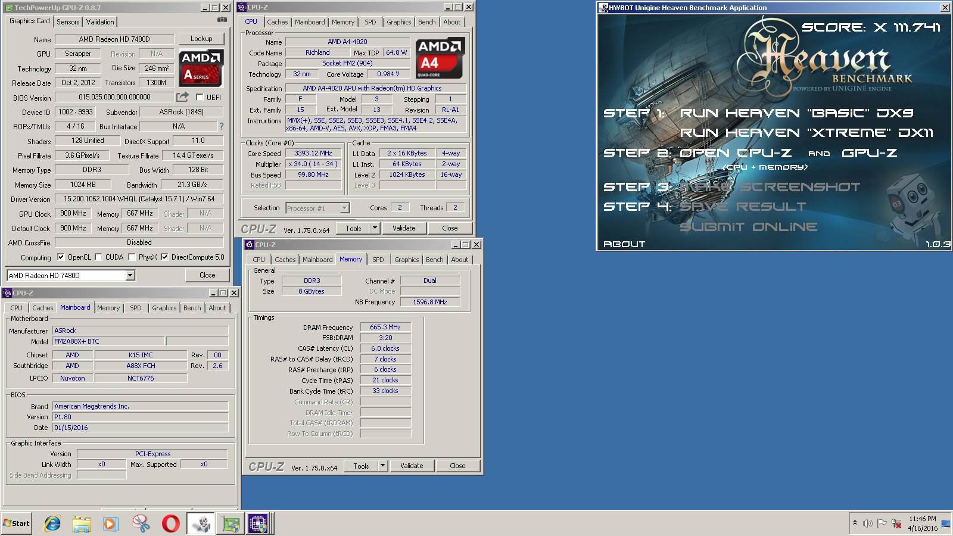The width and height of the screenshot is (953, 536).
Task: Click the mainboard model FM2A88X+ BTC
Action: coord(108,341)
